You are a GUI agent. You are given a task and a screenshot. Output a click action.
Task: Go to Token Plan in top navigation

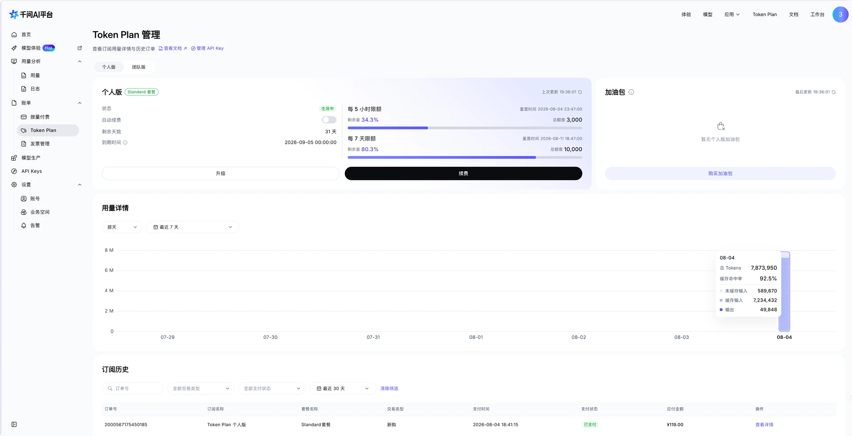pyautogui.click(x=765, y=15)
